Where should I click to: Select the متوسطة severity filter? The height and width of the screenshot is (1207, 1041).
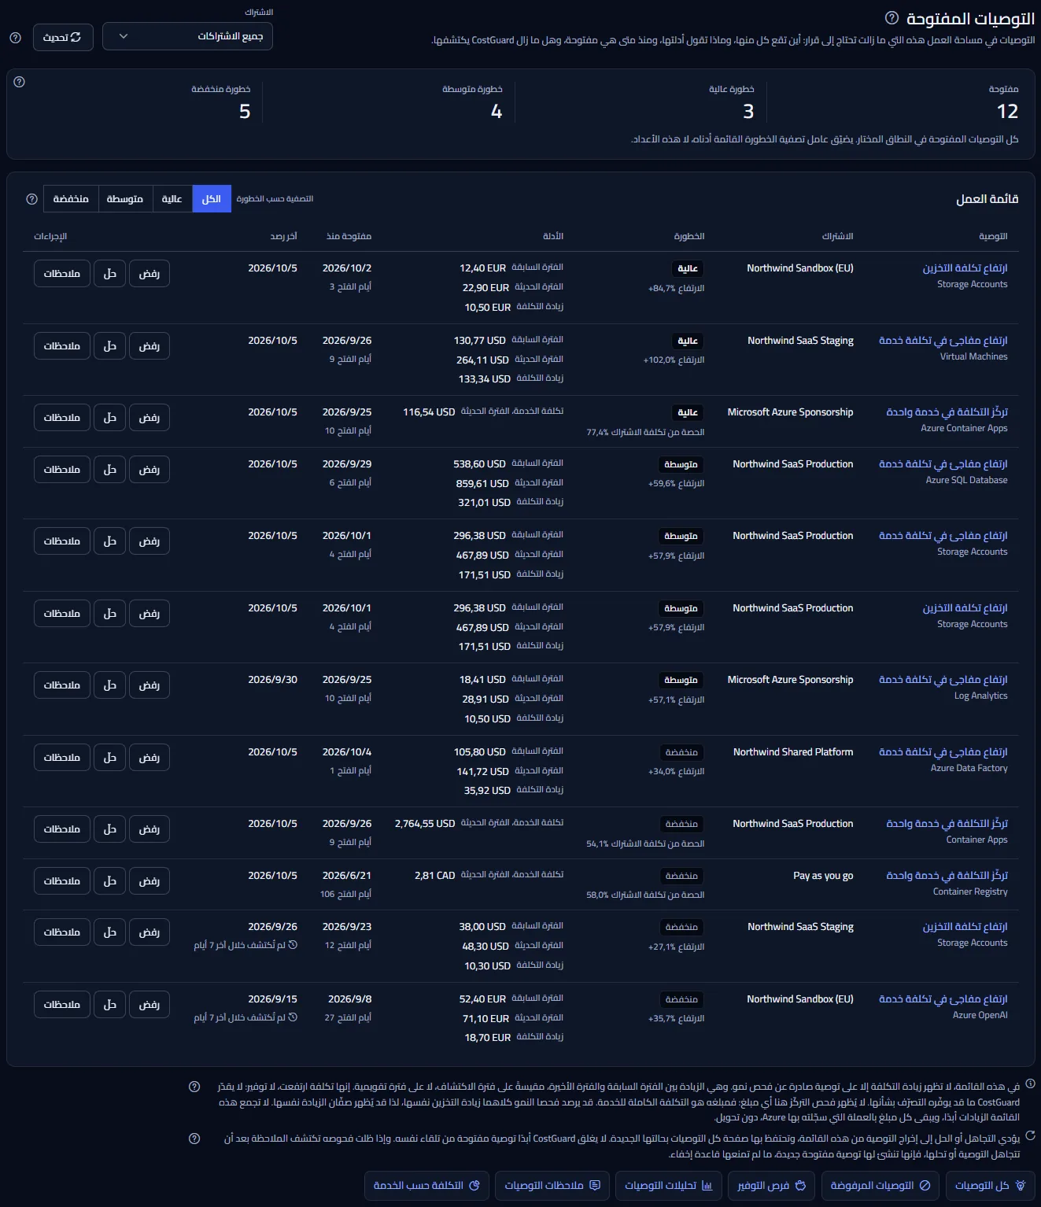(124, 199)
